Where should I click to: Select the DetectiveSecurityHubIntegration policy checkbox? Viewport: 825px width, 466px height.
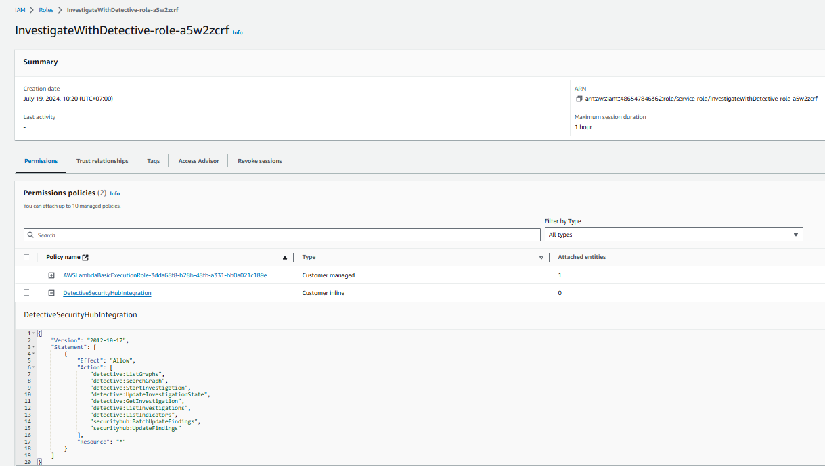coord(26,293)
